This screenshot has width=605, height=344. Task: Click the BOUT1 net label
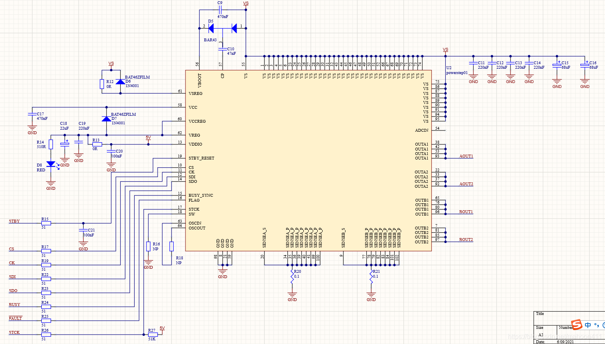pos(466,212)
